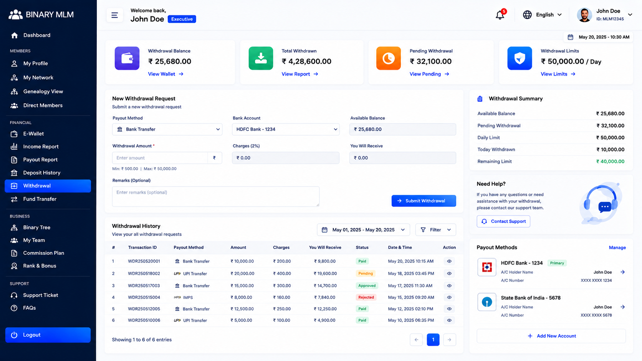Click the HDFC Bank logo
642x361 pixels.
coord(487,267)
